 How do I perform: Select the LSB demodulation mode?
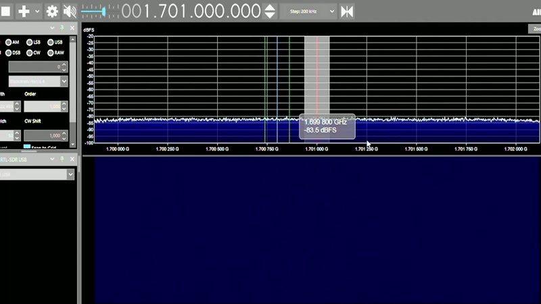(29, 43)
